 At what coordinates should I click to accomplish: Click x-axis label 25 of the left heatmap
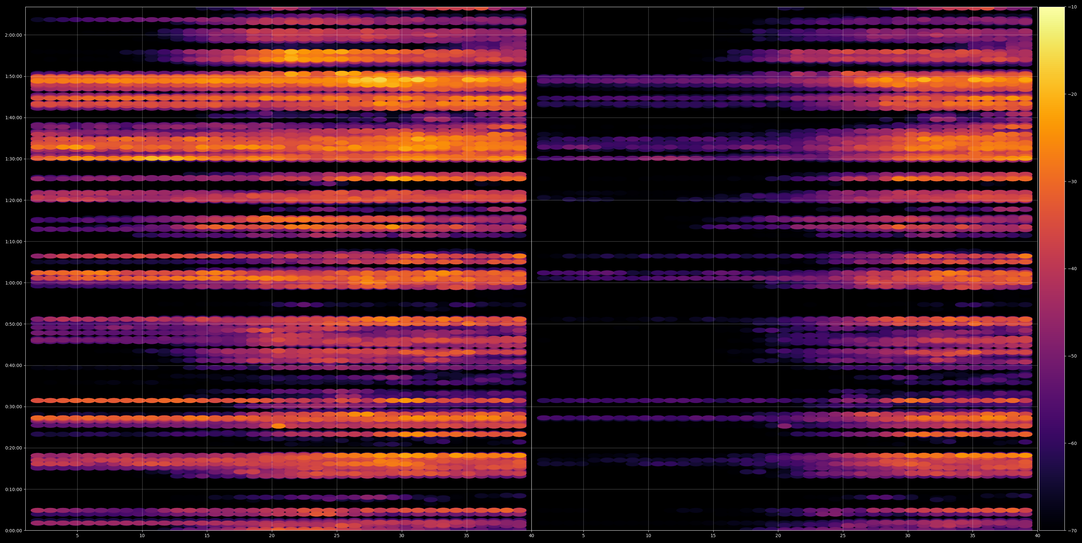tap(337, 536)
